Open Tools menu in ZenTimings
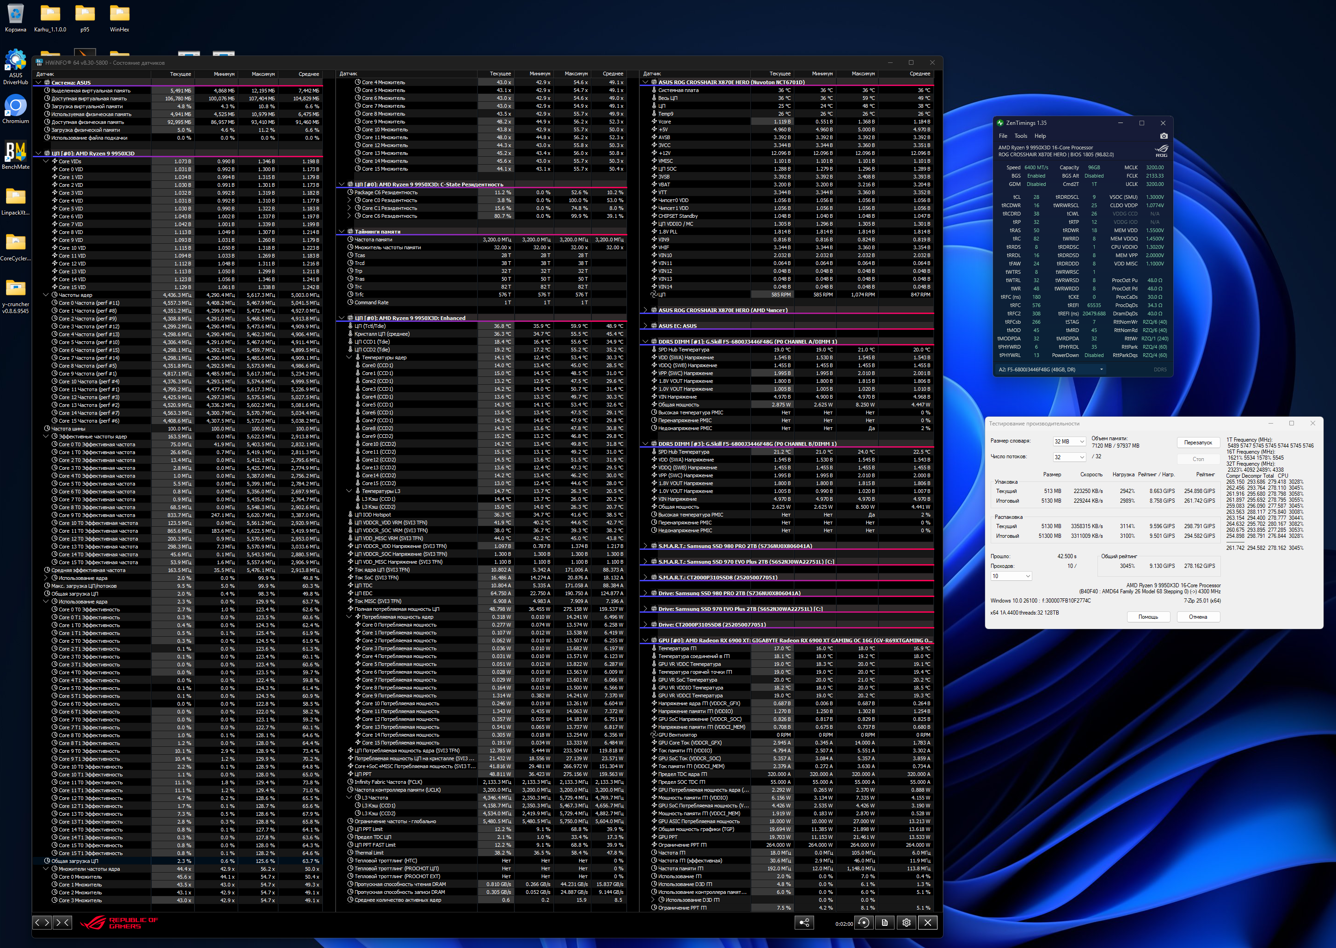The height and width of the screenshot is (948, 1336). (x=1021, y=136)
